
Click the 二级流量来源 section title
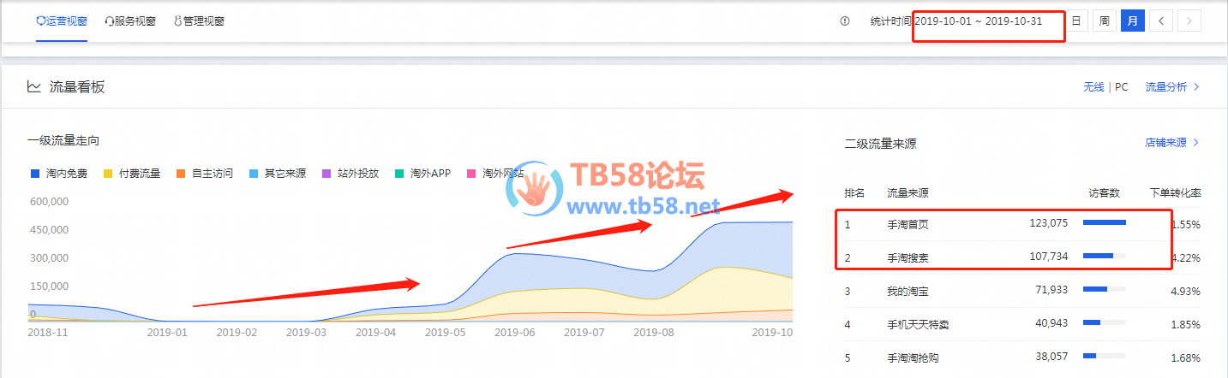pyautogui.click(x=880, y=143)
